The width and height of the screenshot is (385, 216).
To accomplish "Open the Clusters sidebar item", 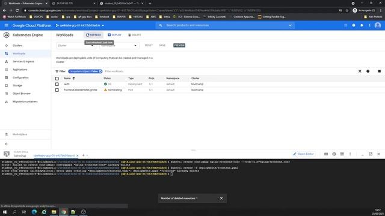I will point(17,46).
